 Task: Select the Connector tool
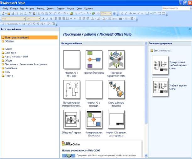click(x=82, y=14)
